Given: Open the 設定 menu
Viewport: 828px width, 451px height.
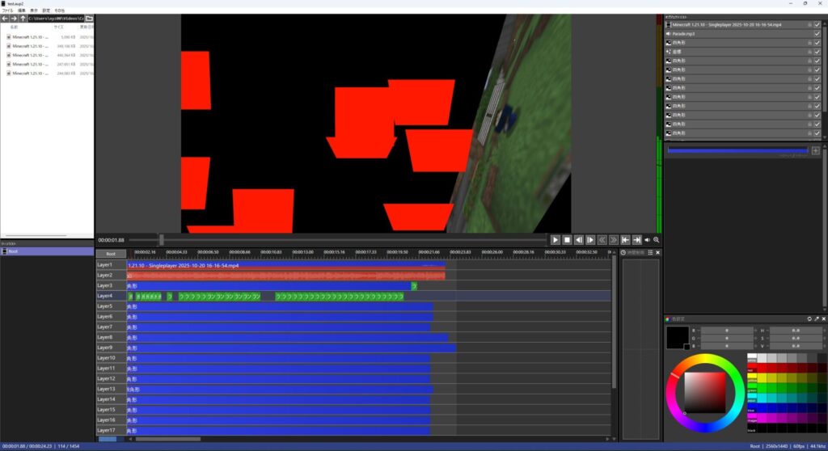Looking at the screenshot, I should [46, 10].
